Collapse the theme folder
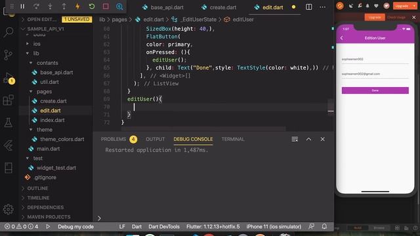420x236 pixels. 45,130
